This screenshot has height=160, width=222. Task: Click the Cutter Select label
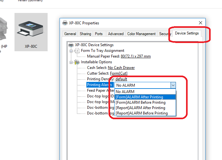pos(98,73)
